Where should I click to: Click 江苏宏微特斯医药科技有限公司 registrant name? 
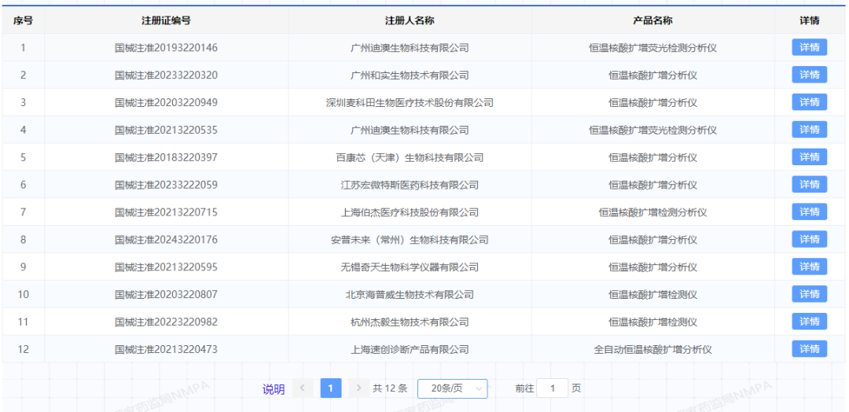point(410,185)
